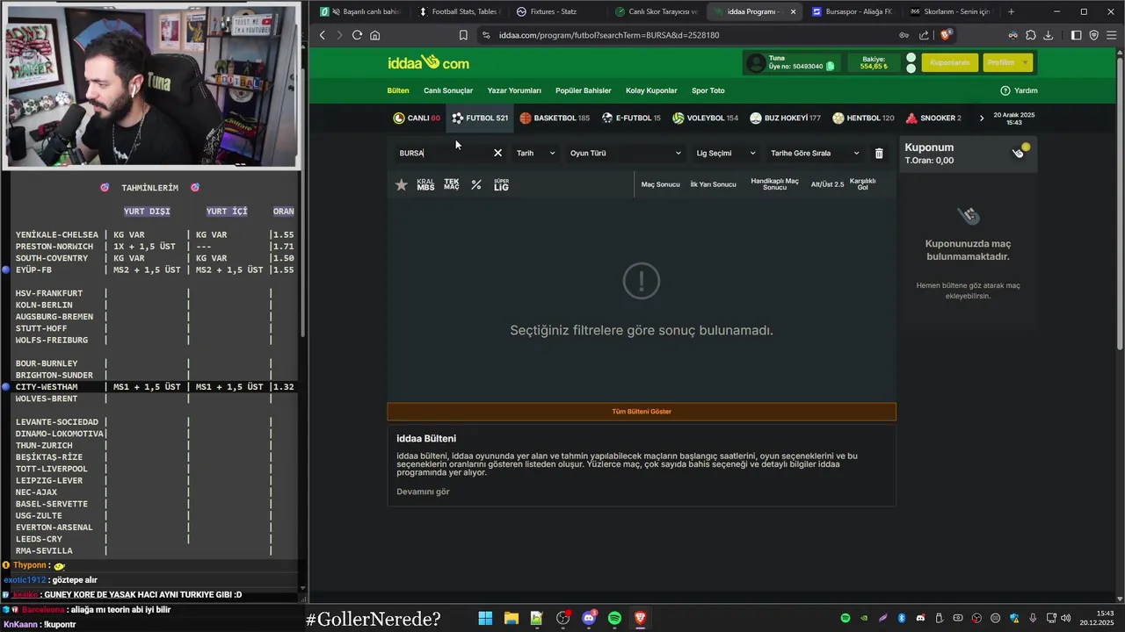Open Yardım help
This screenshot has height=632, width=1125.
(1019, 90)
